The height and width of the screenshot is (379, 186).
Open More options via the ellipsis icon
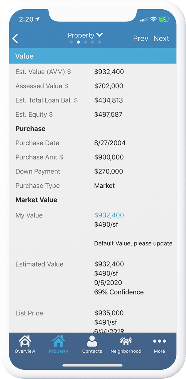[x=159, y=341]
